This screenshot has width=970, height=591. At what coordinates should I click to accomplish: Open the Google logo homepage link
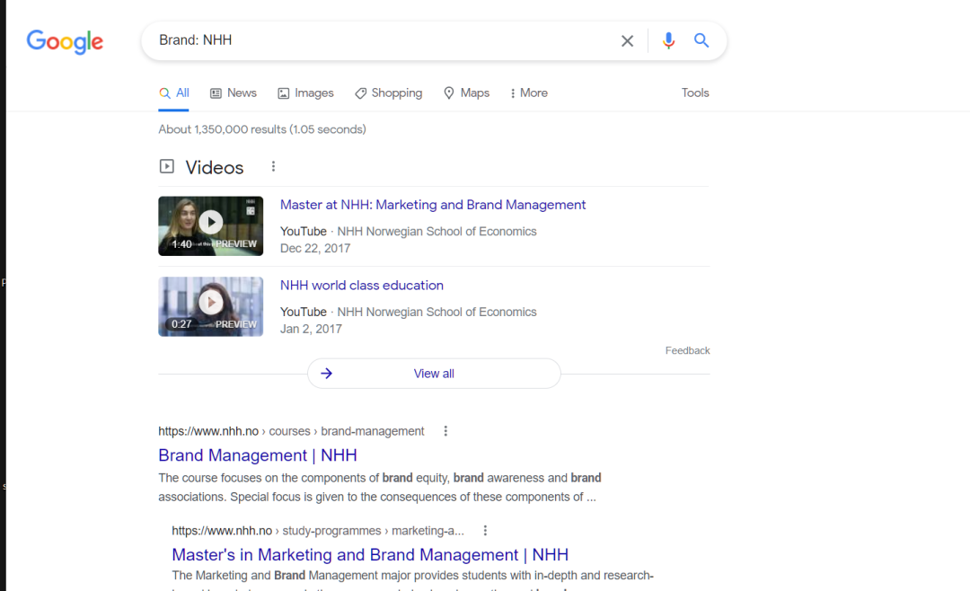[x=65, y=41]
